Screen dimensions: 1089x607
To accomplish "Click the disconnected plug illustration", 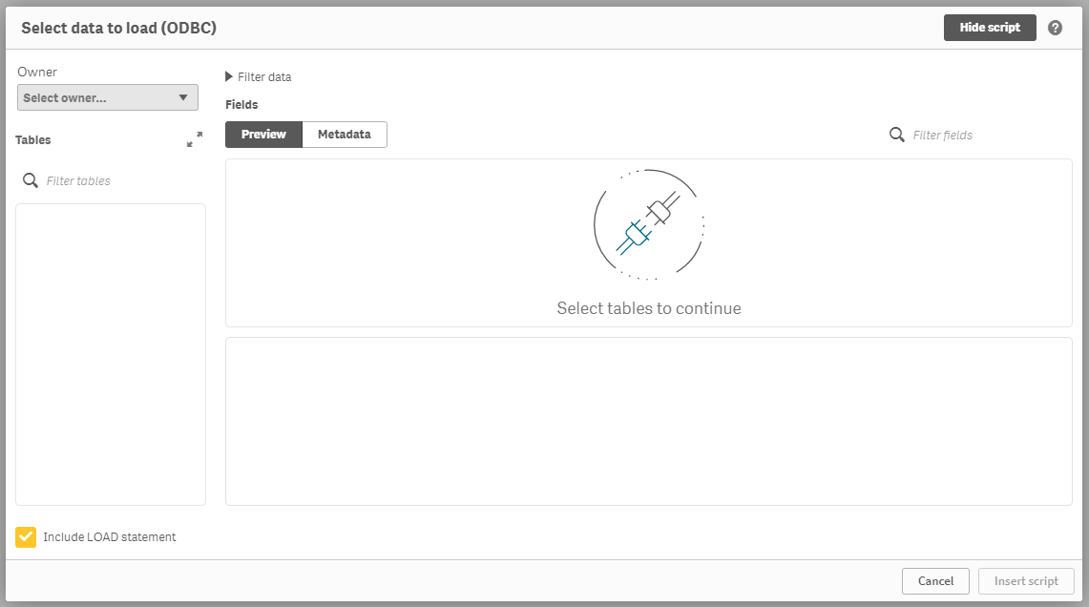I will pos(649,226).
